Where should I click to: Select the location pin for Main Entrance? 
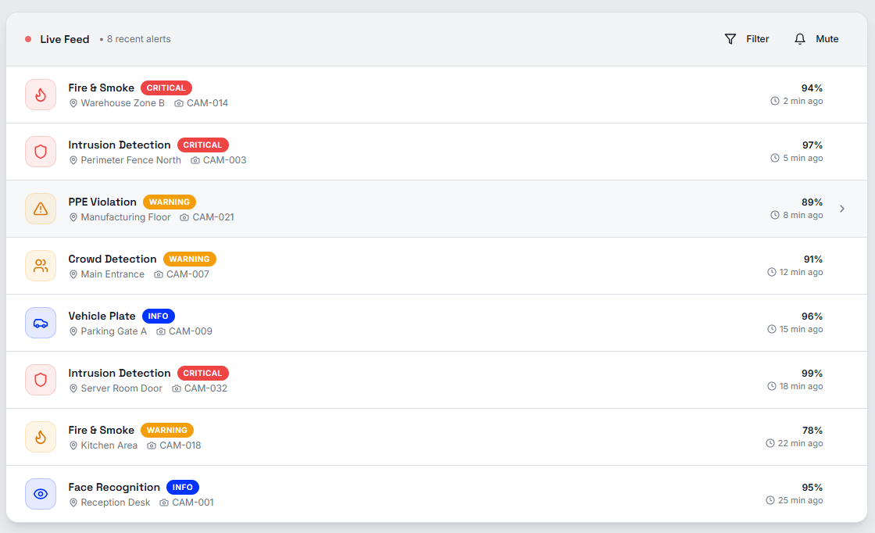click(73, 274)
